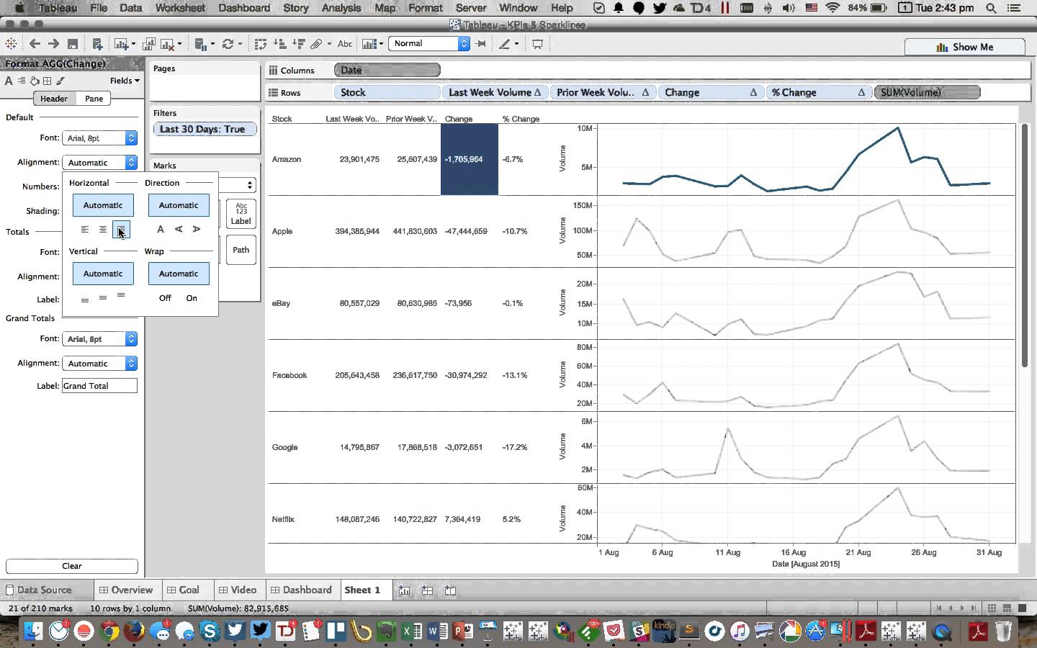
Task: Edit Grand Total label field
Action: click(x=99, y=386)
